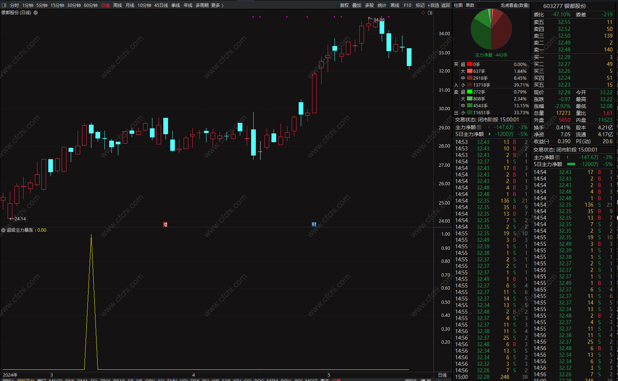Click the icon beside 主力净额 in right panel

557,157
